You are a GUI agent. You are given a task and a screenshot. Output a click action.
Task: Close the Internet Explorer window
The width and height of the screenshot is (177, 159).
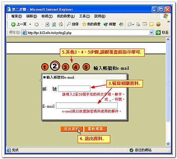click(167, 9)
